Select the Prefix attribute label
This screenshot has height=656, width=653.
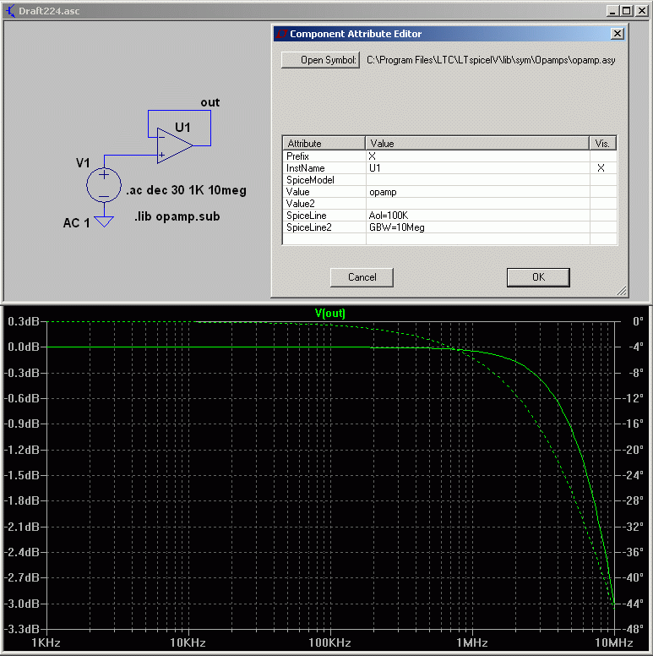point(297,156)
